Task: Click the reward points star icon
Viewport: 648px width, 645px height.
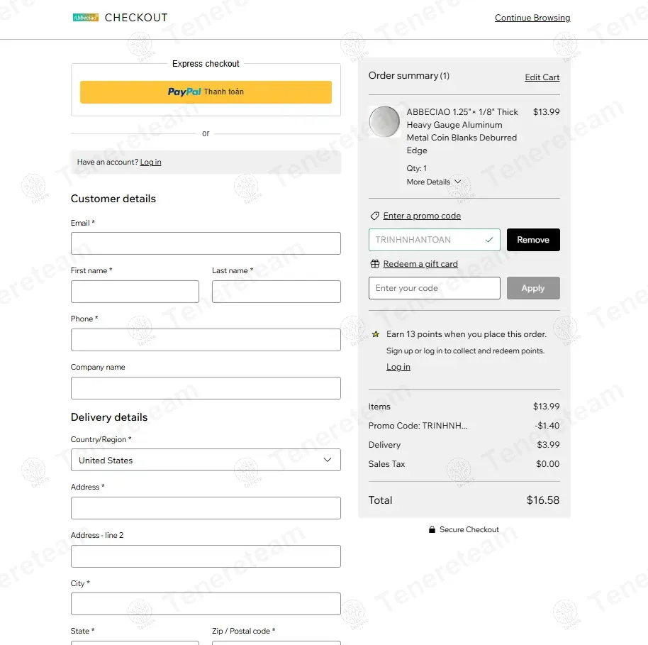Action: click(375, 334)
